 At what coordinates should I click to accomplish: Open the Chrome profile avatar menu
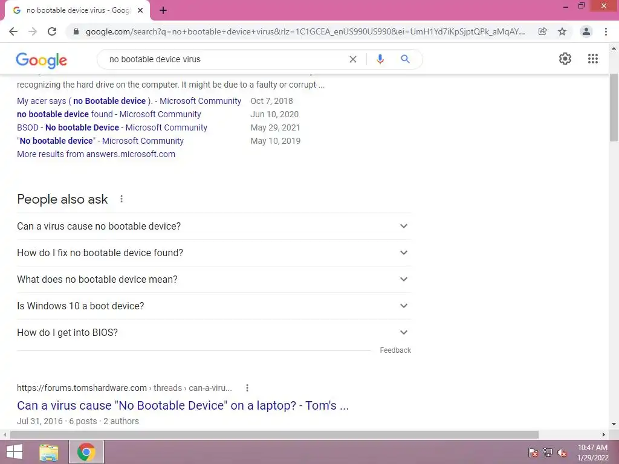(x=586, y=31)
